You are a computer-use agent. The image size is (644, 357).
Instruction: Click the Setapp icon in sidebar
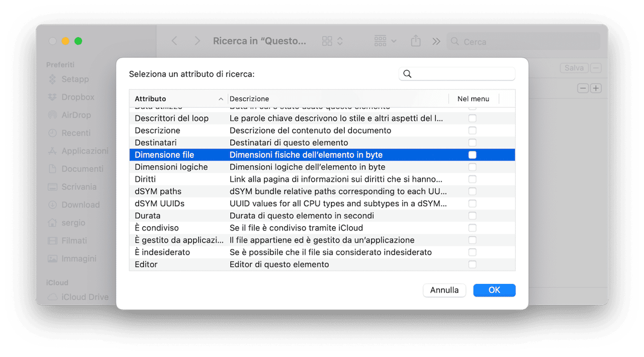click(52, 79)
